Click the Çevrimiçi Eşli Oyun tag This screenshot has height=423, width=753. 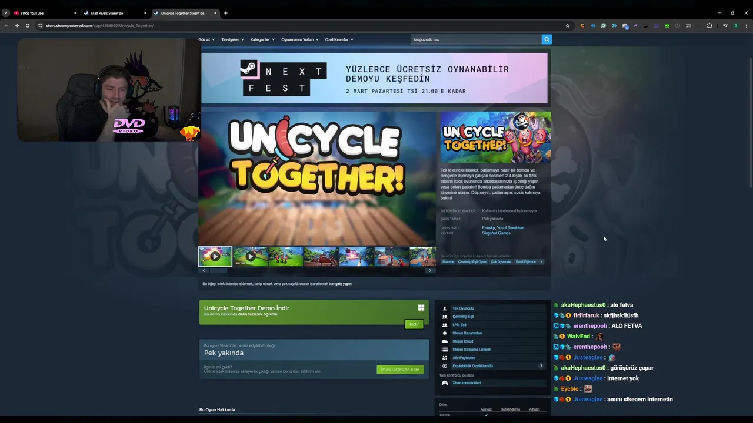coord(472,262)
